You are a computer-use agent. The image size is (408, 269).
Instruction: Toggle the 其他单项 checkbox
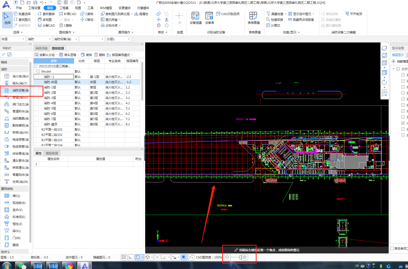pyautogui.click(x=392, y=248)
